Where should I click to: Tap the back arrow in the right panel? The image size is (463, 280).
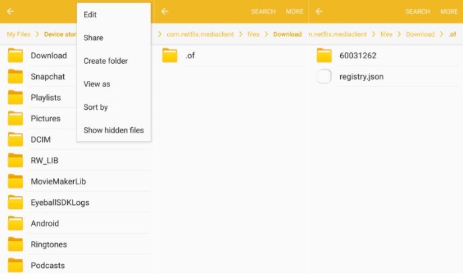(x=319, y=11)
